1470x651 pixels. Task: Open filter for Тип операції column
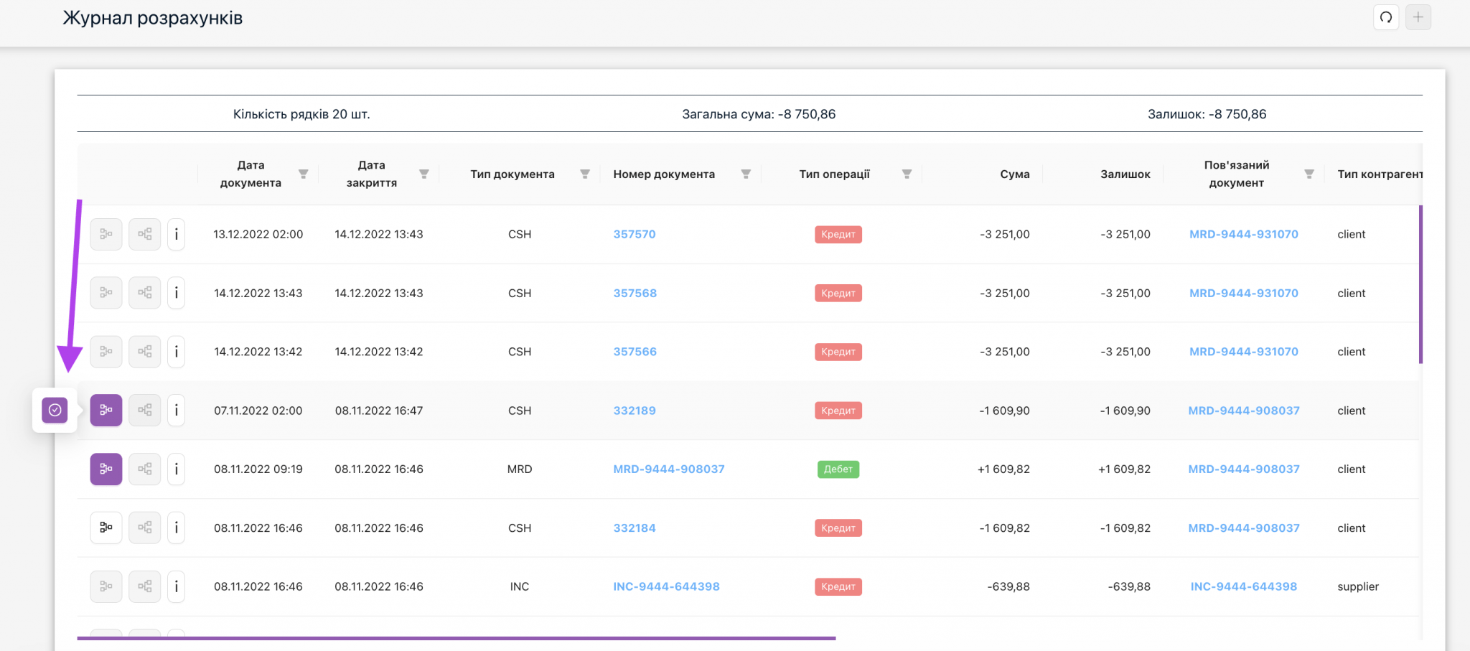point(907,174)
